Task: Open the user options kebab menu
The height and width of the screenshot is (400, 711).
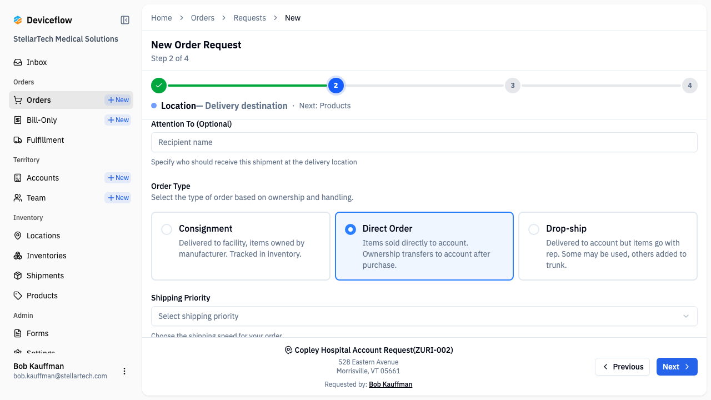Action: (x=124, y=371)
